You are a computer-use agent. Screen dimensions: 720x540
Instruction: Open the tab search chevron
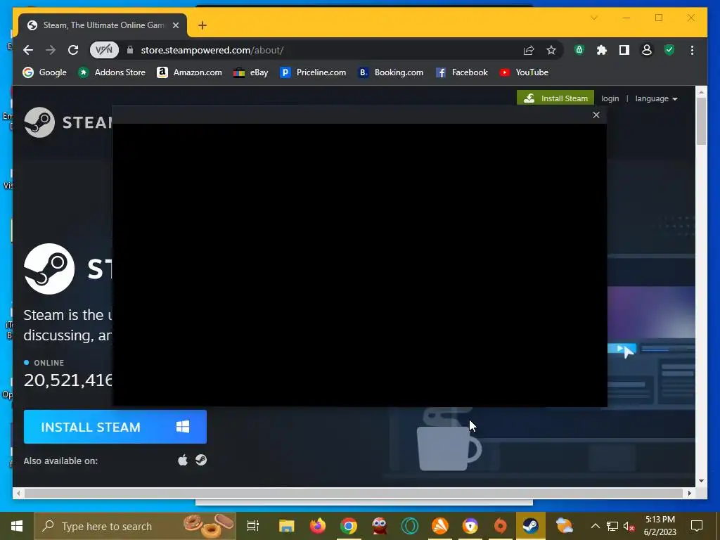pos(593,18)
